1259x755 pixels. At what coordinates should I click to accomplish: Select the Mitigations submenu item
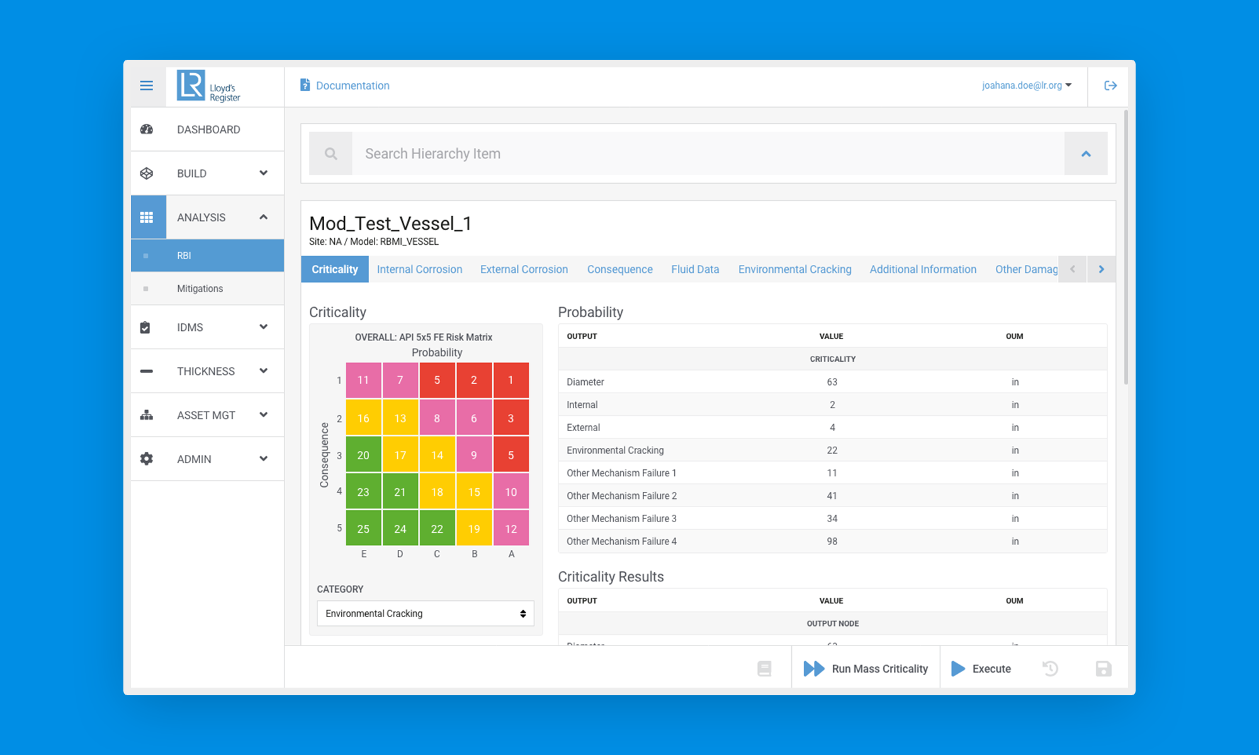[207, 289]
